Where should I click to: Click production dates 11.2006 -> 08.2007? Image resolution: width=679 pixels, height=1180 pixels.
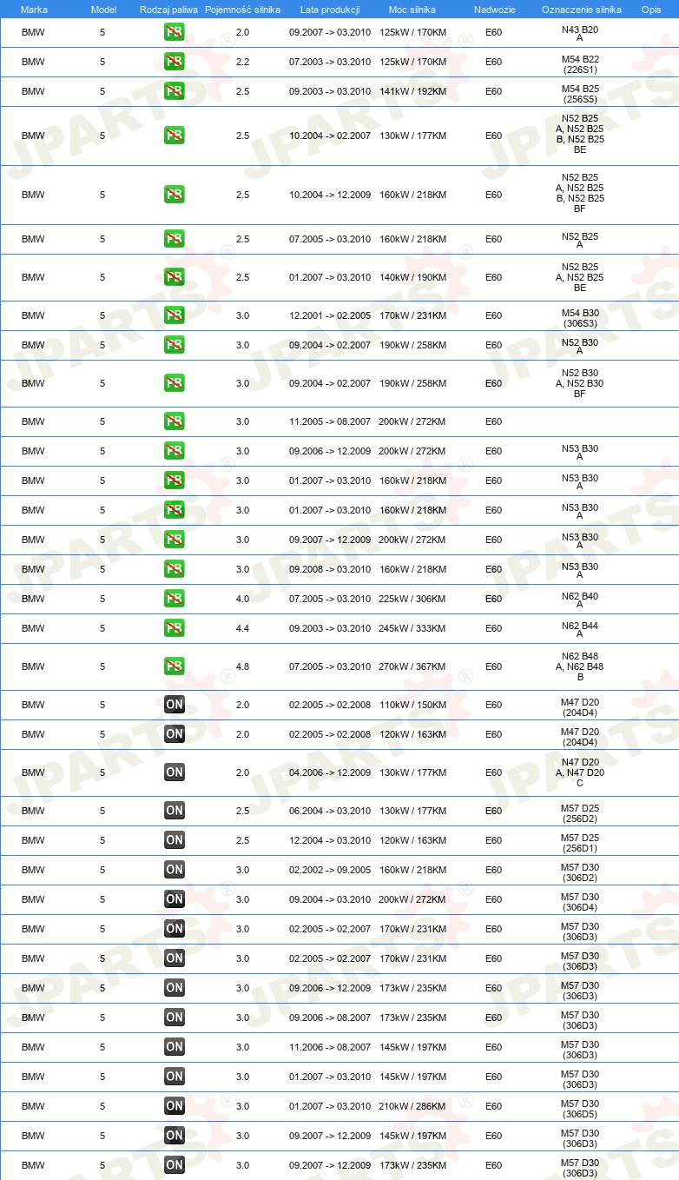[x=330, y=1047]
